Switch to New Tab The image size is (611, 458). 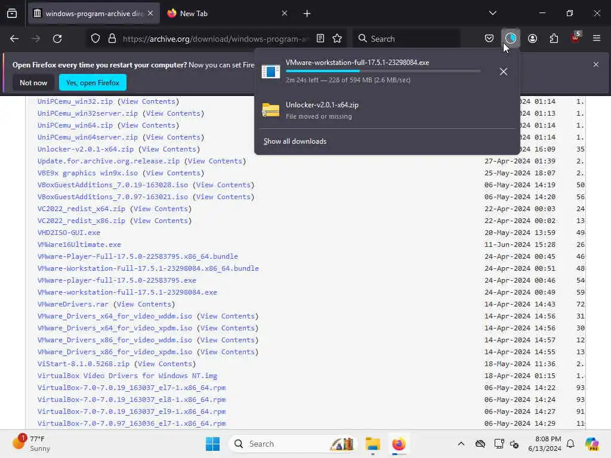coord(228,14)
